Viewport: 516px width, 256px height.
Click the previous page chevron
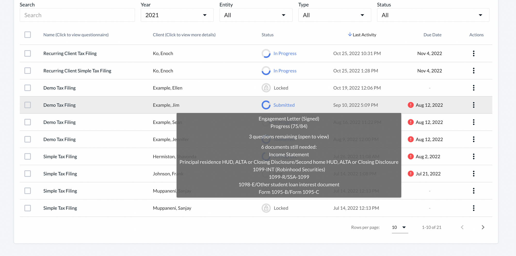coord(462,227)
